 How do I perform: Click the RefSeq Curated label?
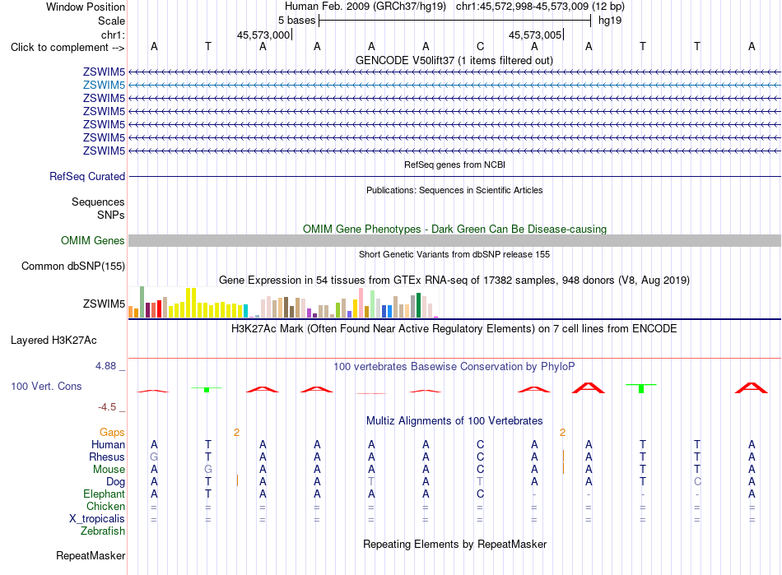pyautogui.click(x=87, y=176)
